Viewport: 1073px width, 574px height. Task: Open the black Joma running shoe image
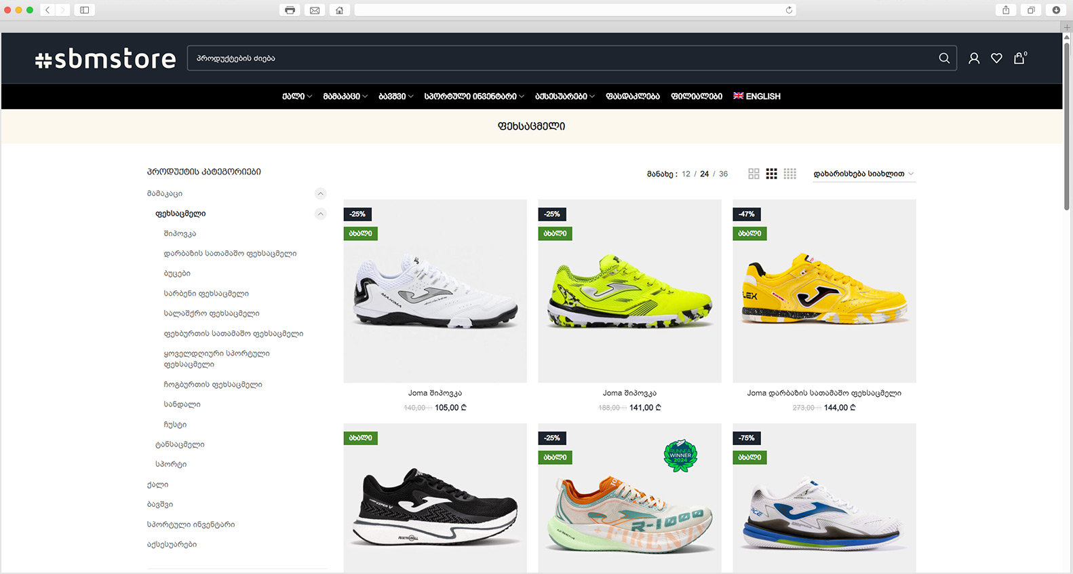pos(435,499)
